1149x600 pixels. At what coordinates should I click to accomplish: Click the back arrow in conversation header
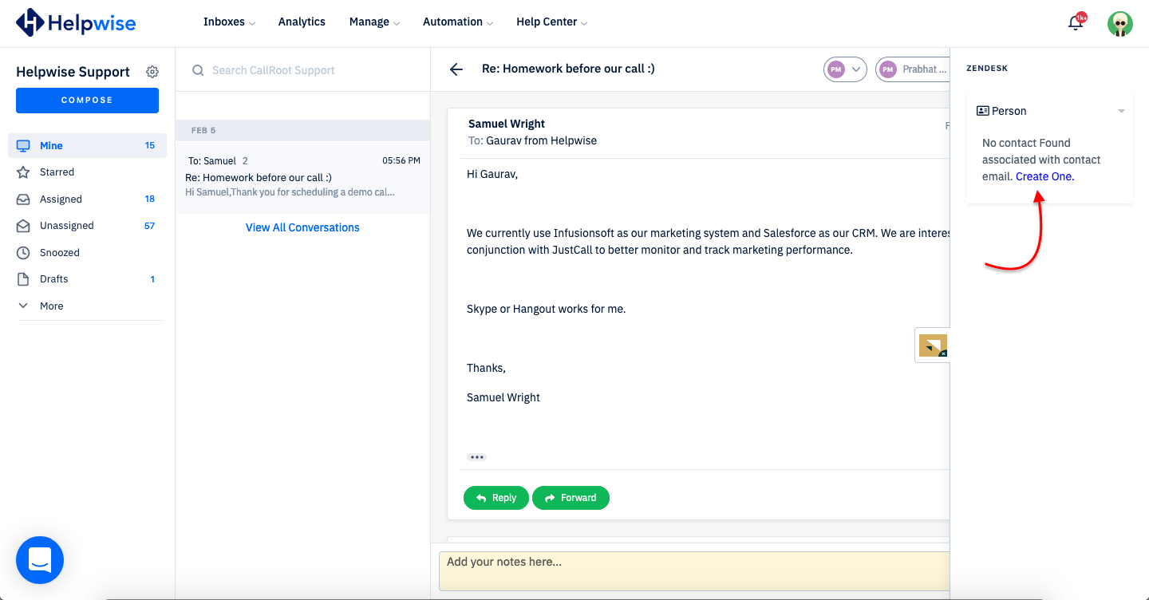[456, 69]
